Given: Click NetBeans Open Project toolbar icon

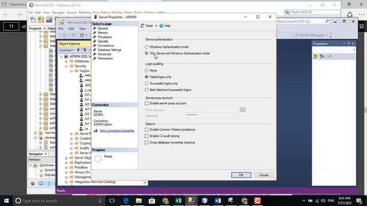Looking at the screenshot, I should (x=49, y=20).
